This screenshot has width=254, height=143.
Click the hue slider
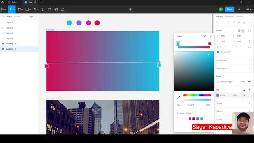point(197,95)
